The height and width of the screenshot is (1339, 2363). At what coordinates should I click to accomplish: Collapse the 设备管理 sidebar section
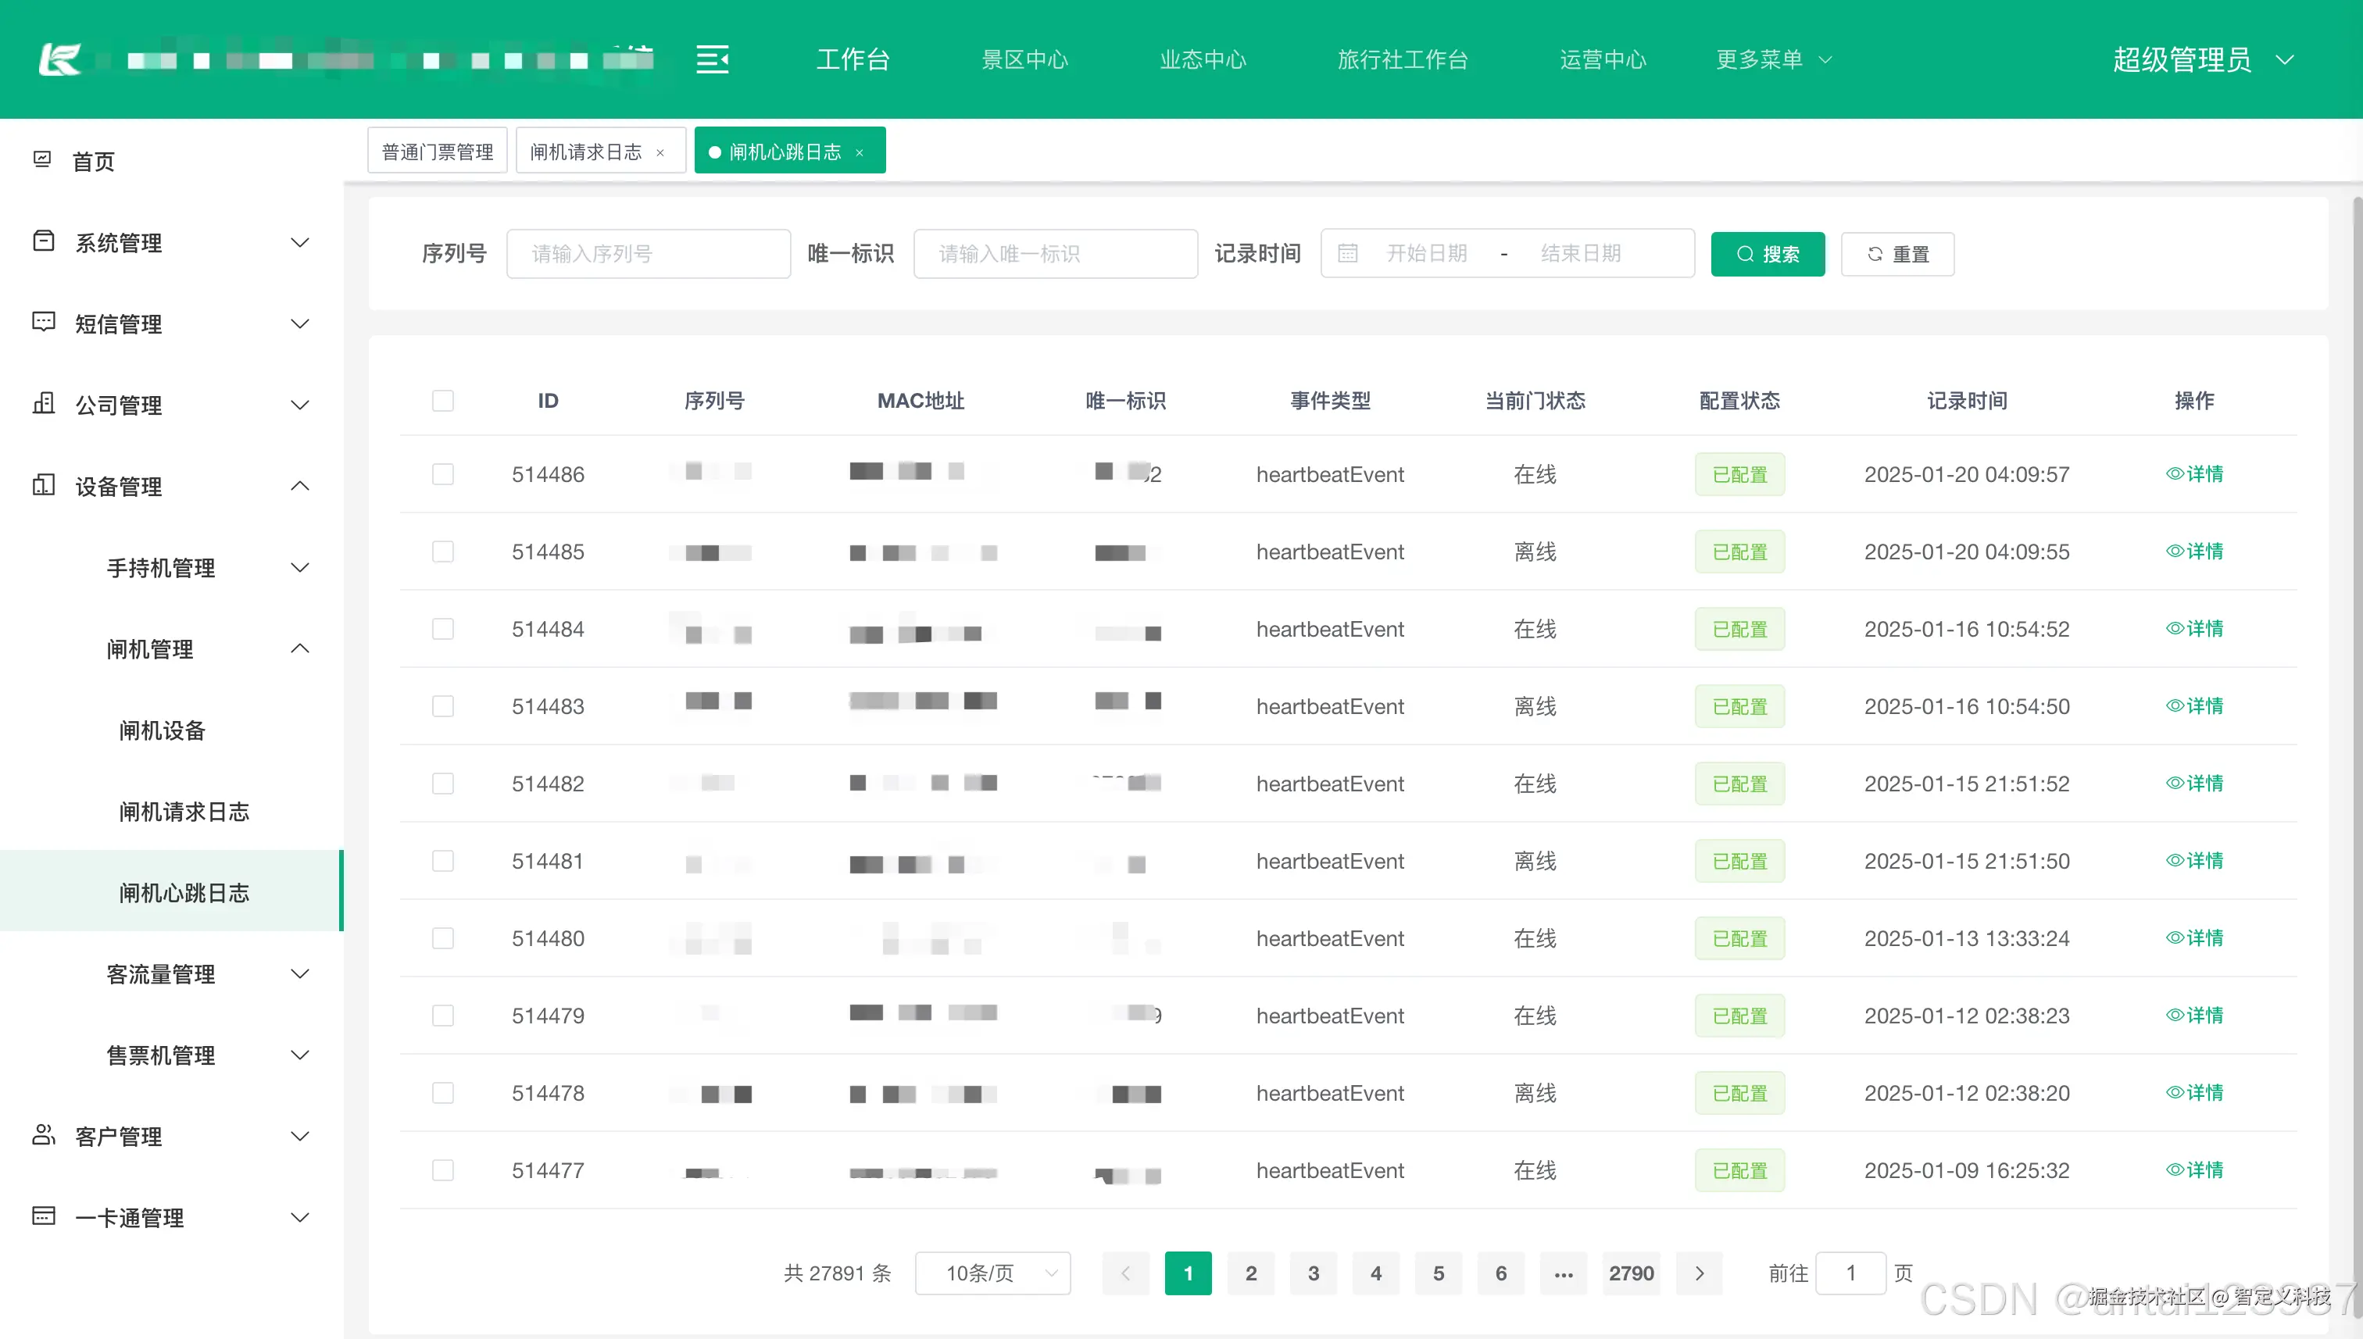click(300, 486)
